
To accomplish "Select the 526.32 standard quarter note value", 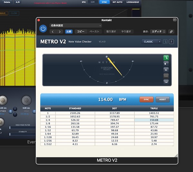I will click(75, 120).
